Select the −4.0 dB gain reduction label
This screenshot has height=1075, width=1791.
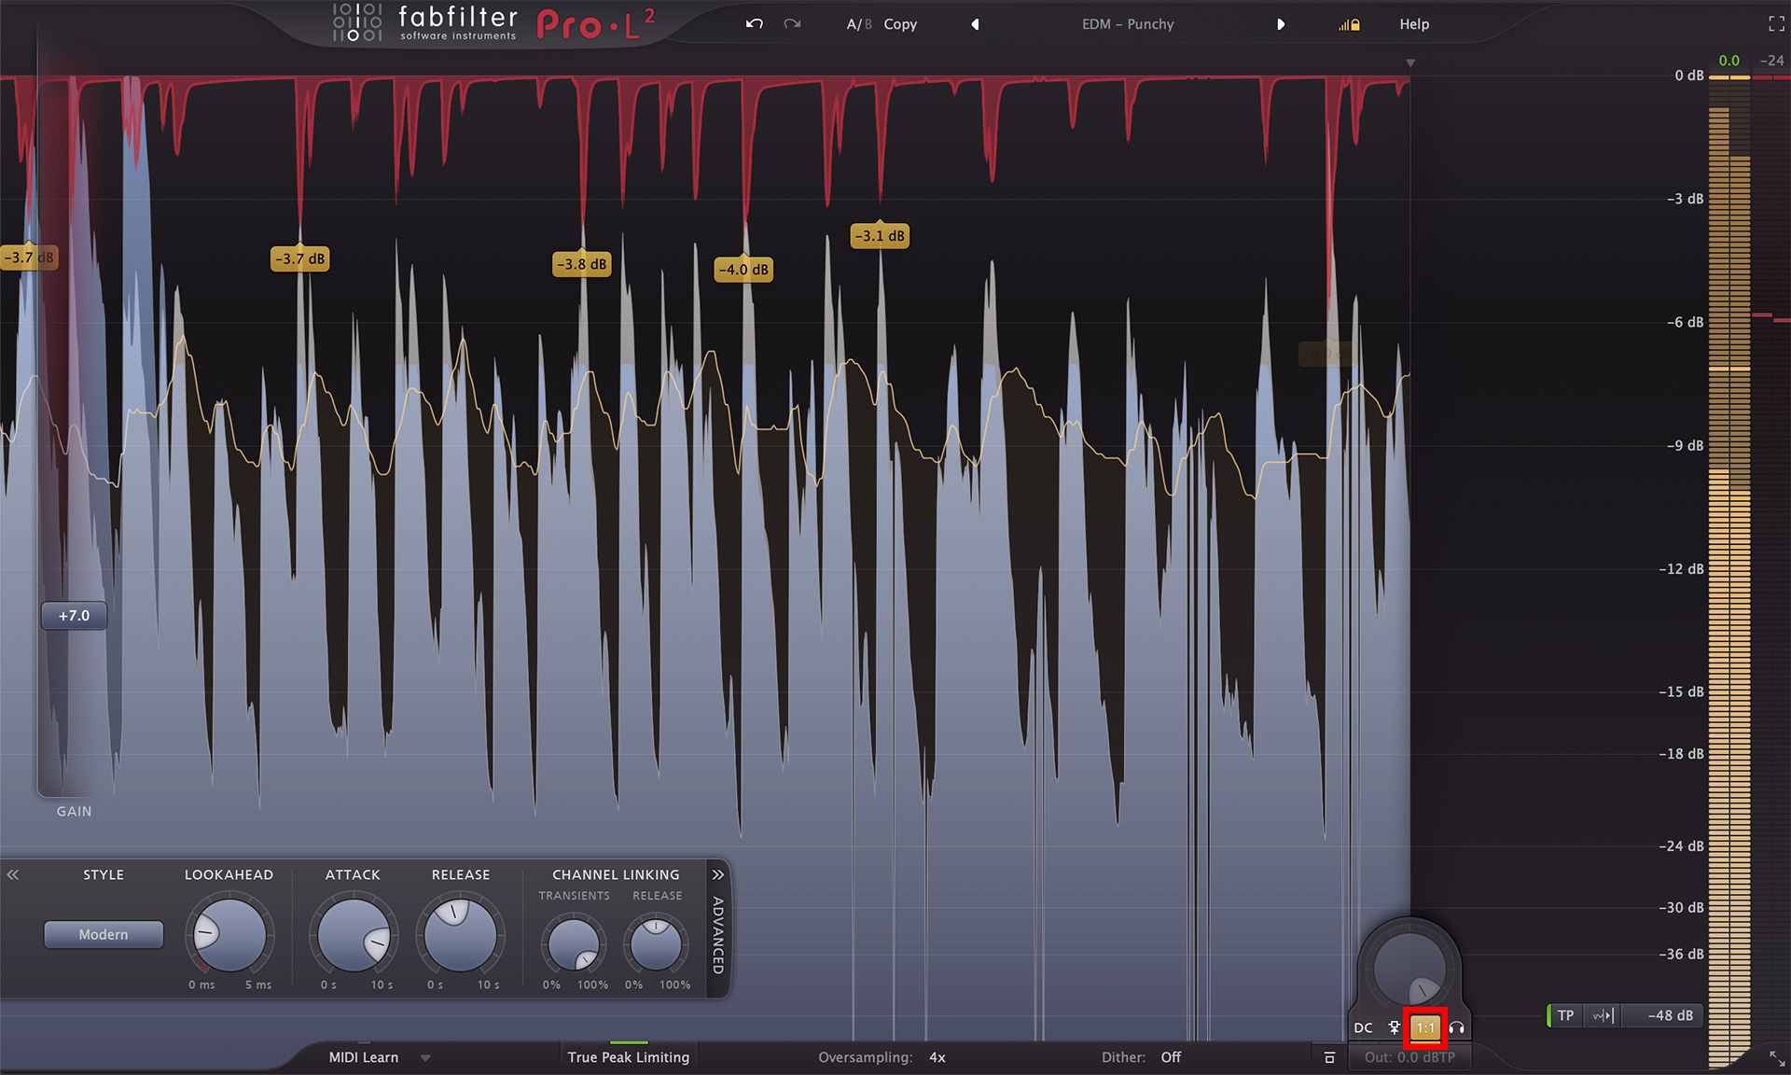point(743,270)
